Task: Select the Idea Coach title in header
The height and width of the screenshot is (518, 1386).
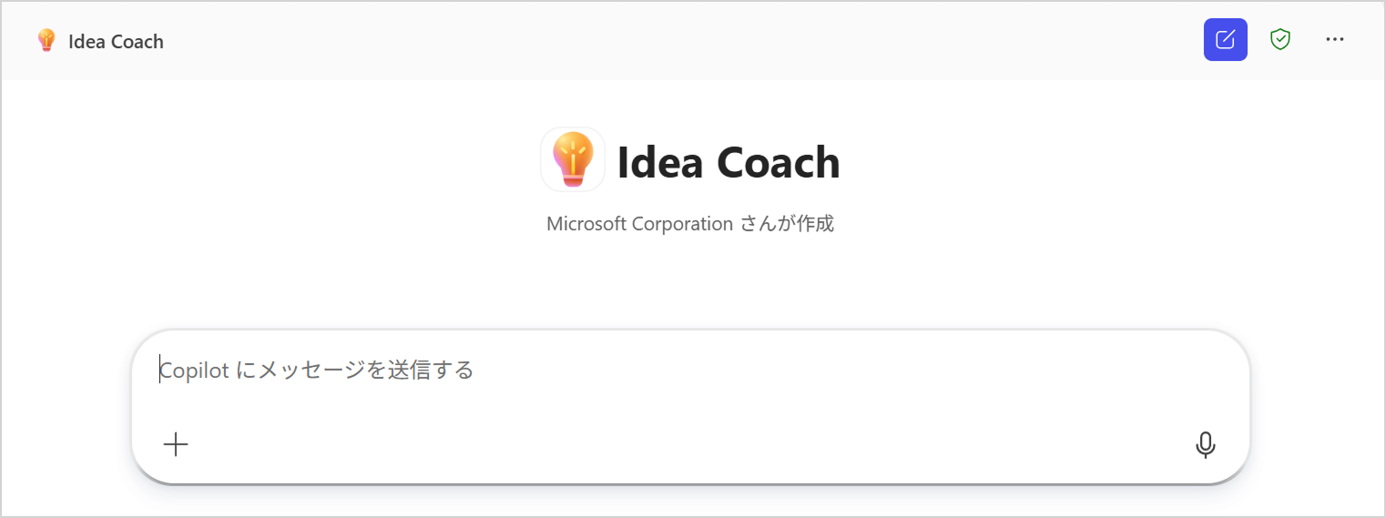Action: tap(116, 41)
